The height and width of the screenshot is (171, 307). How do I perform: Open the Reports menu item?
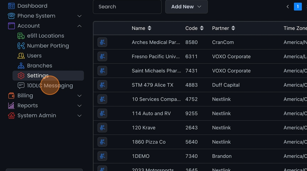(x=28, y=105)
